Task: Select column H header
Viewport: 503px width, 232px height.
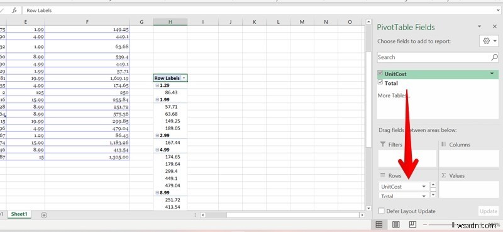Action: coord(170,22)
